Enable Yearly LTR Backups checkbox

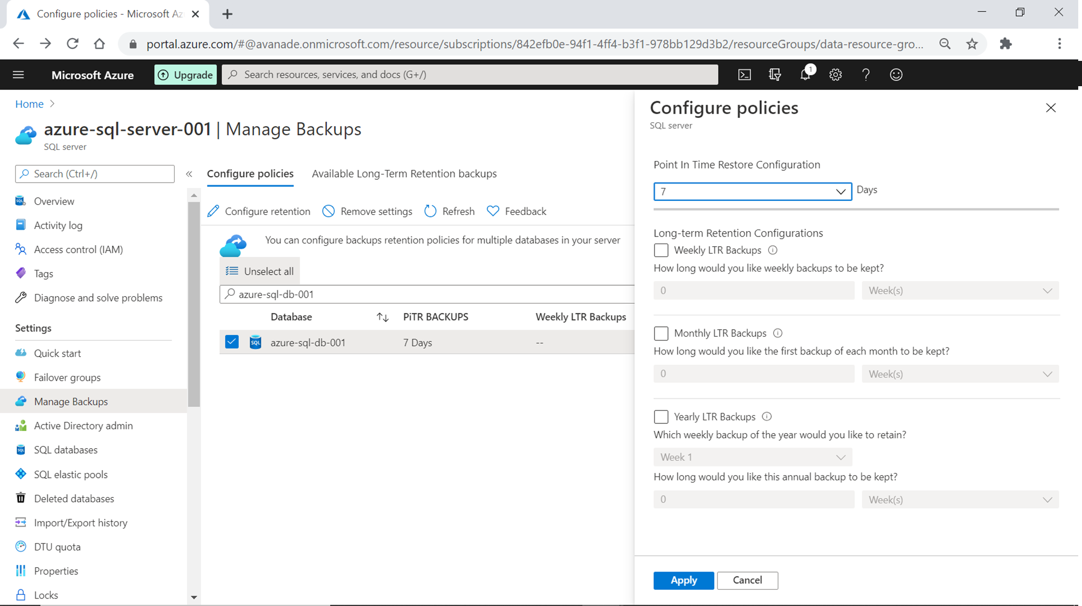[660, 416]
